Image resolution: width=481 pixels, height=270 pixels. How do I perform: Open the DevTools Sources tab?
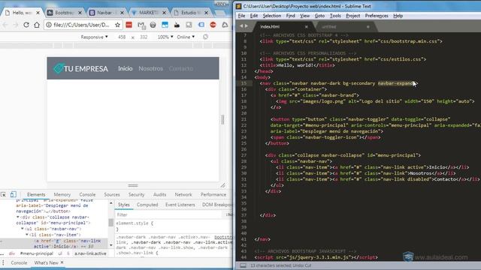112,195
